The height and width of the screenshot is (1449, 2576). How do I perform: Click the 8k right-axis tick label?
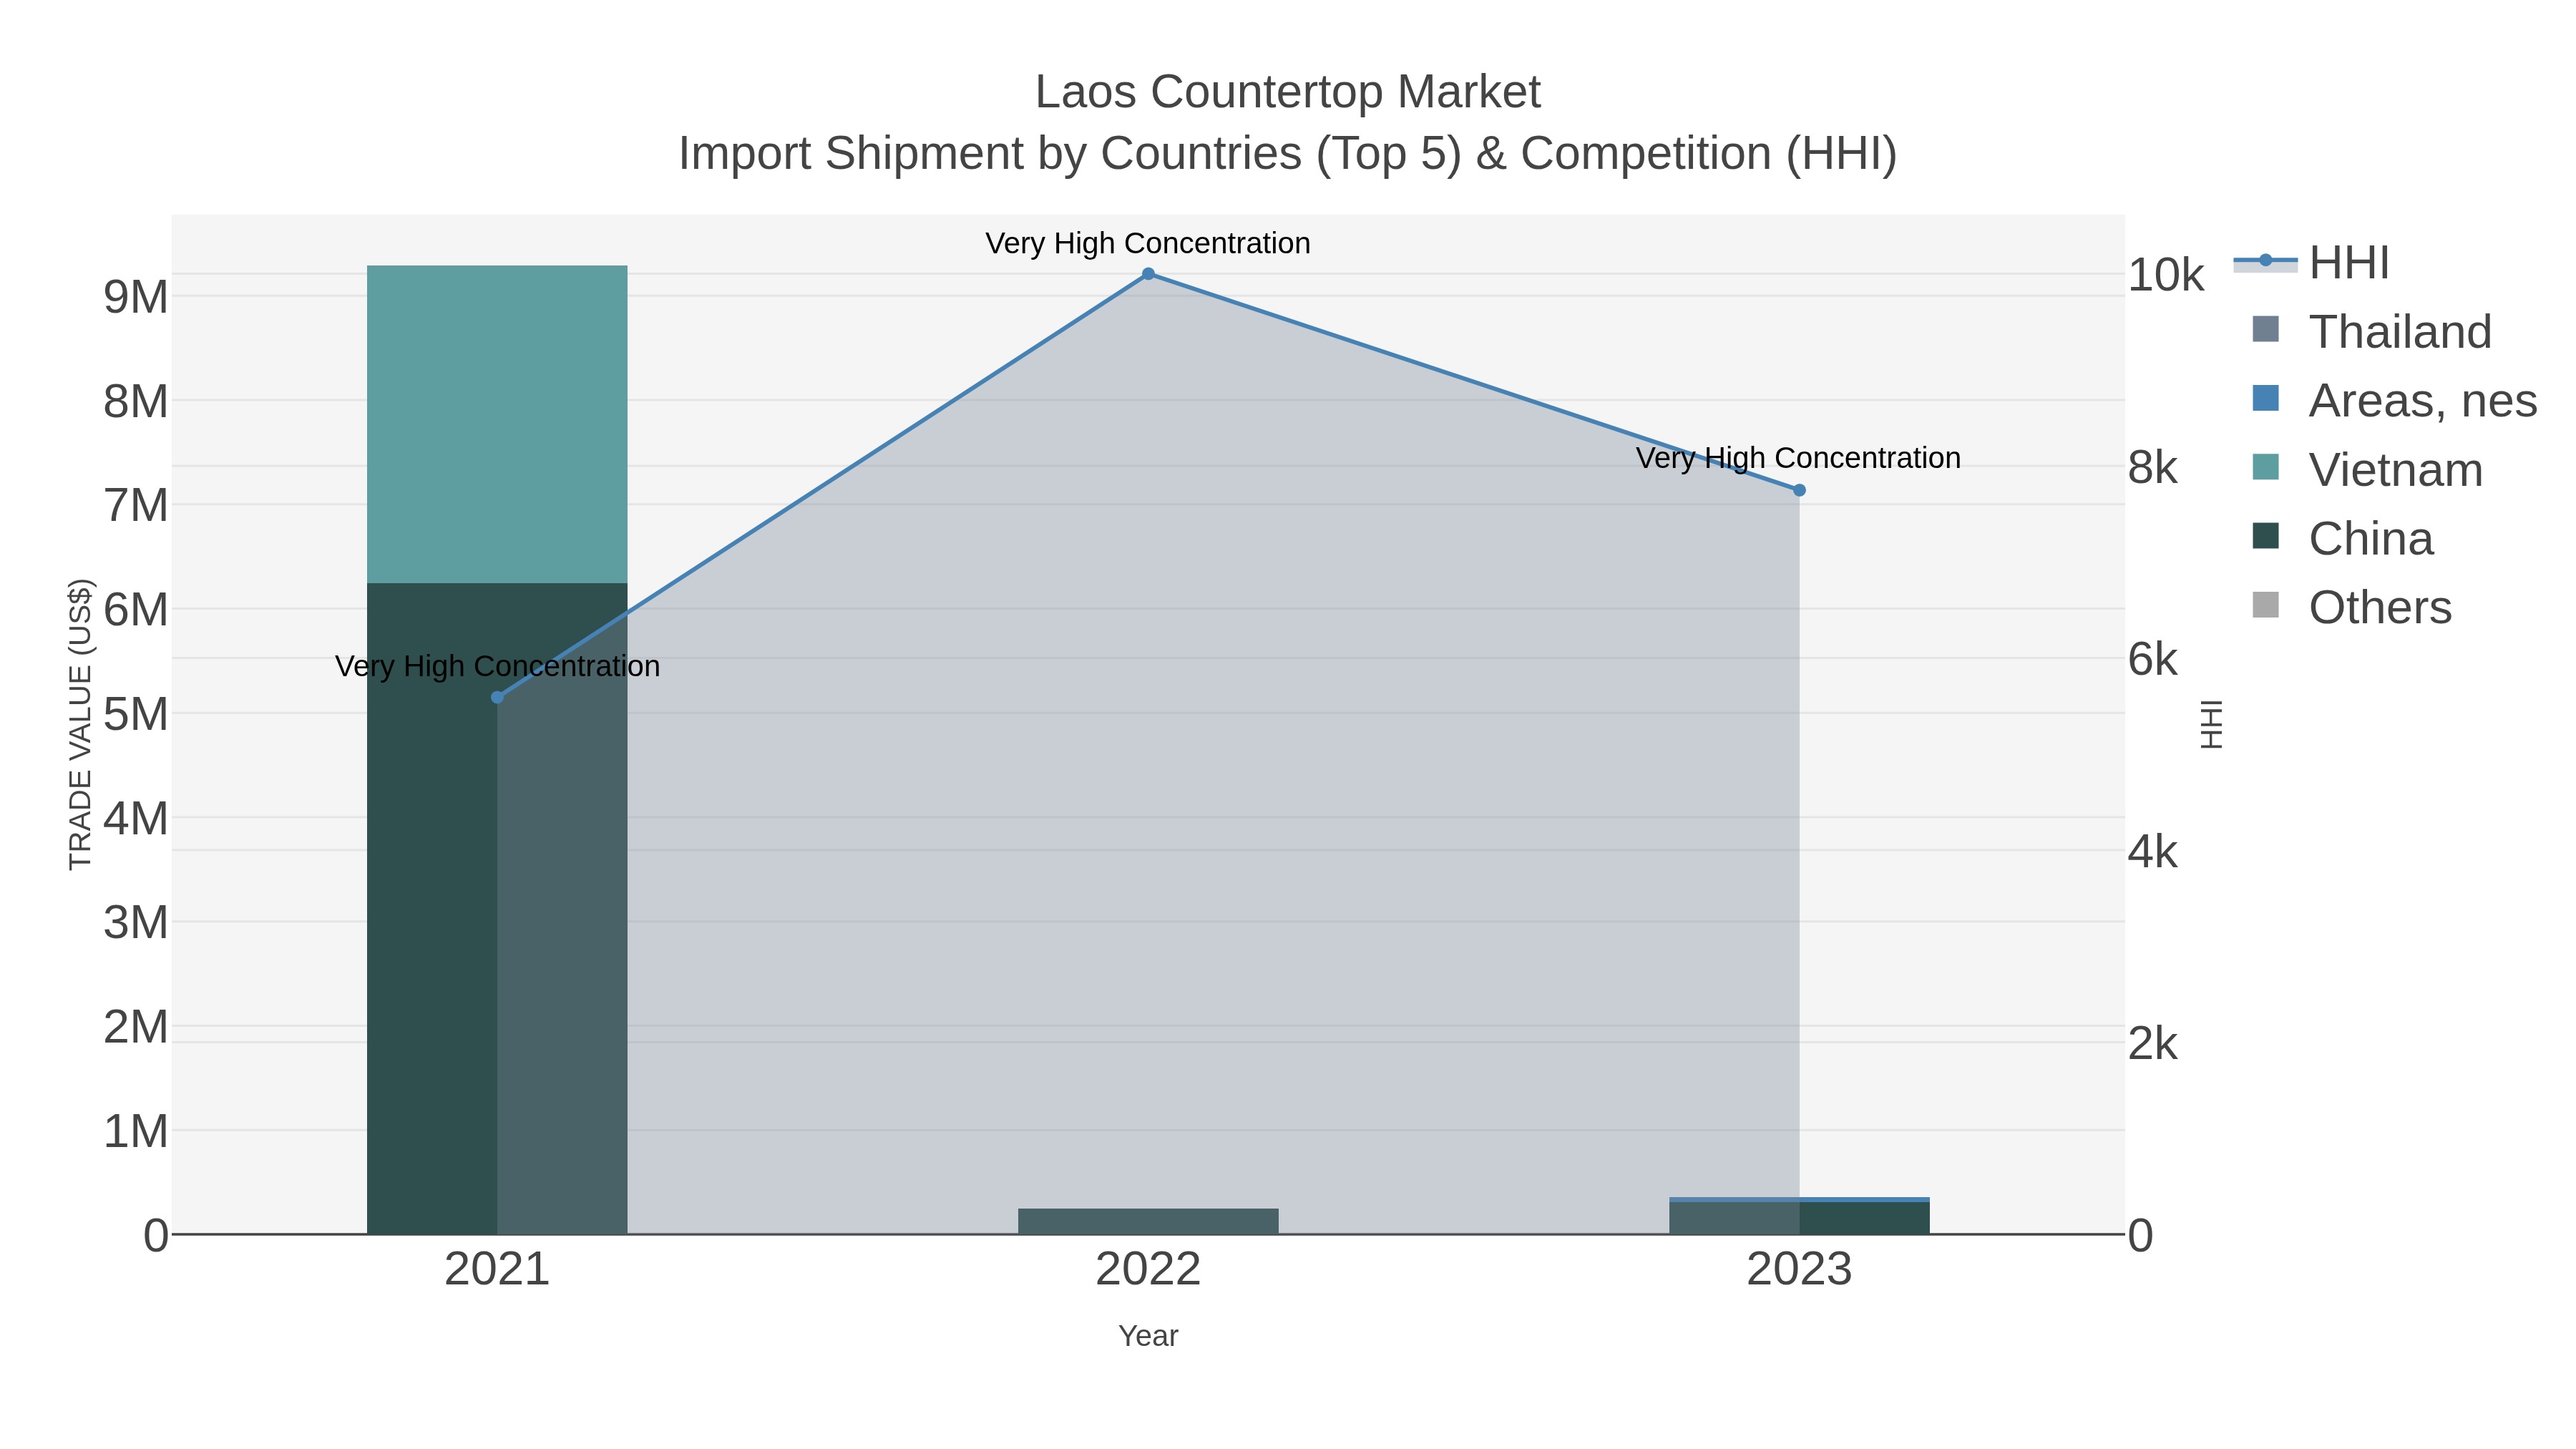[x=2152, y=467]
